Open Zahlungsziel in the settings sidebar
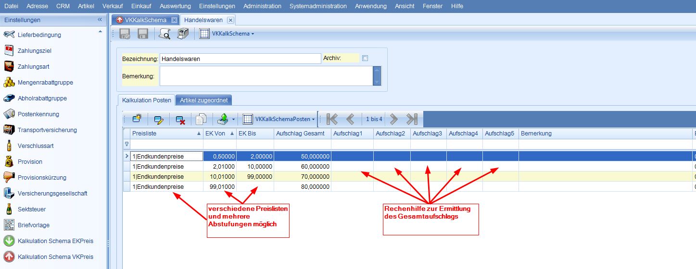 [35, 51]
